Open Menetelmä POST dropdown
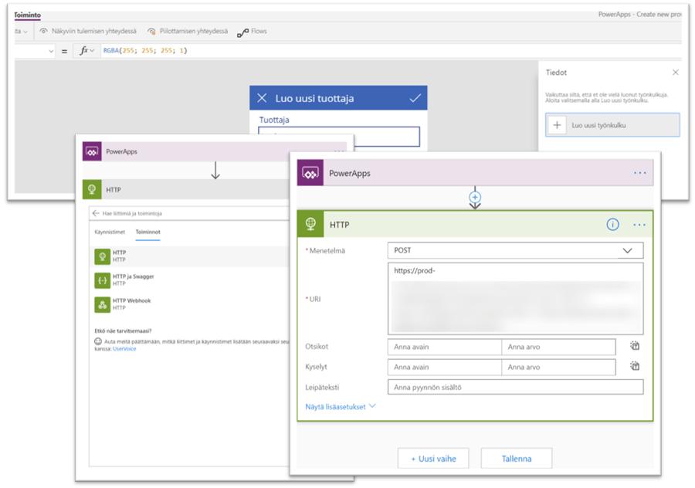 pyautogui.click(x=515, y=250)
